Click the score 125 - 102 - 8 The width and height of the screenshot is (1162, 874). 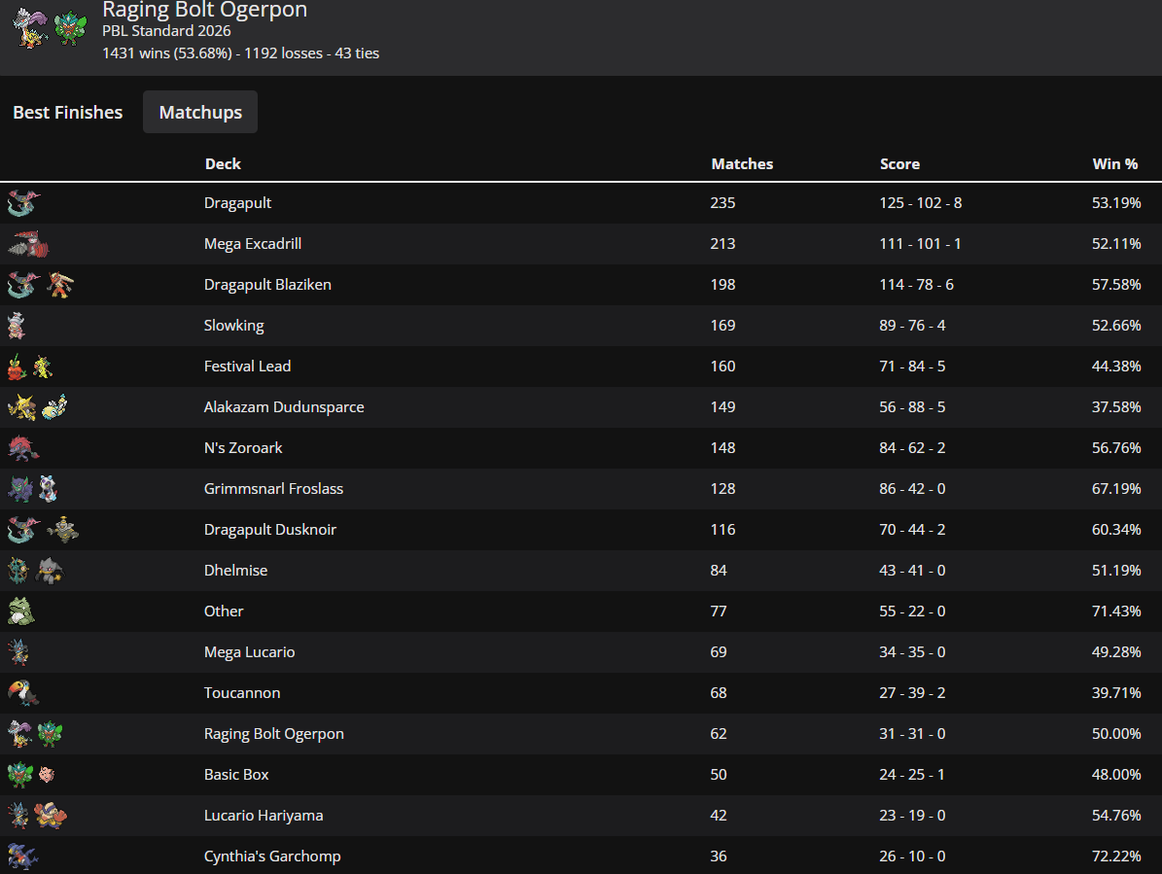click(921, 203)
